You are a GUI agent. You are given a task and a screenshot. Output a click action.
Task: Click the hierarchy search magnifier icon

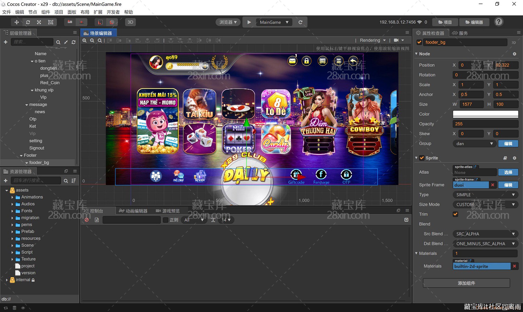[58, 42]
